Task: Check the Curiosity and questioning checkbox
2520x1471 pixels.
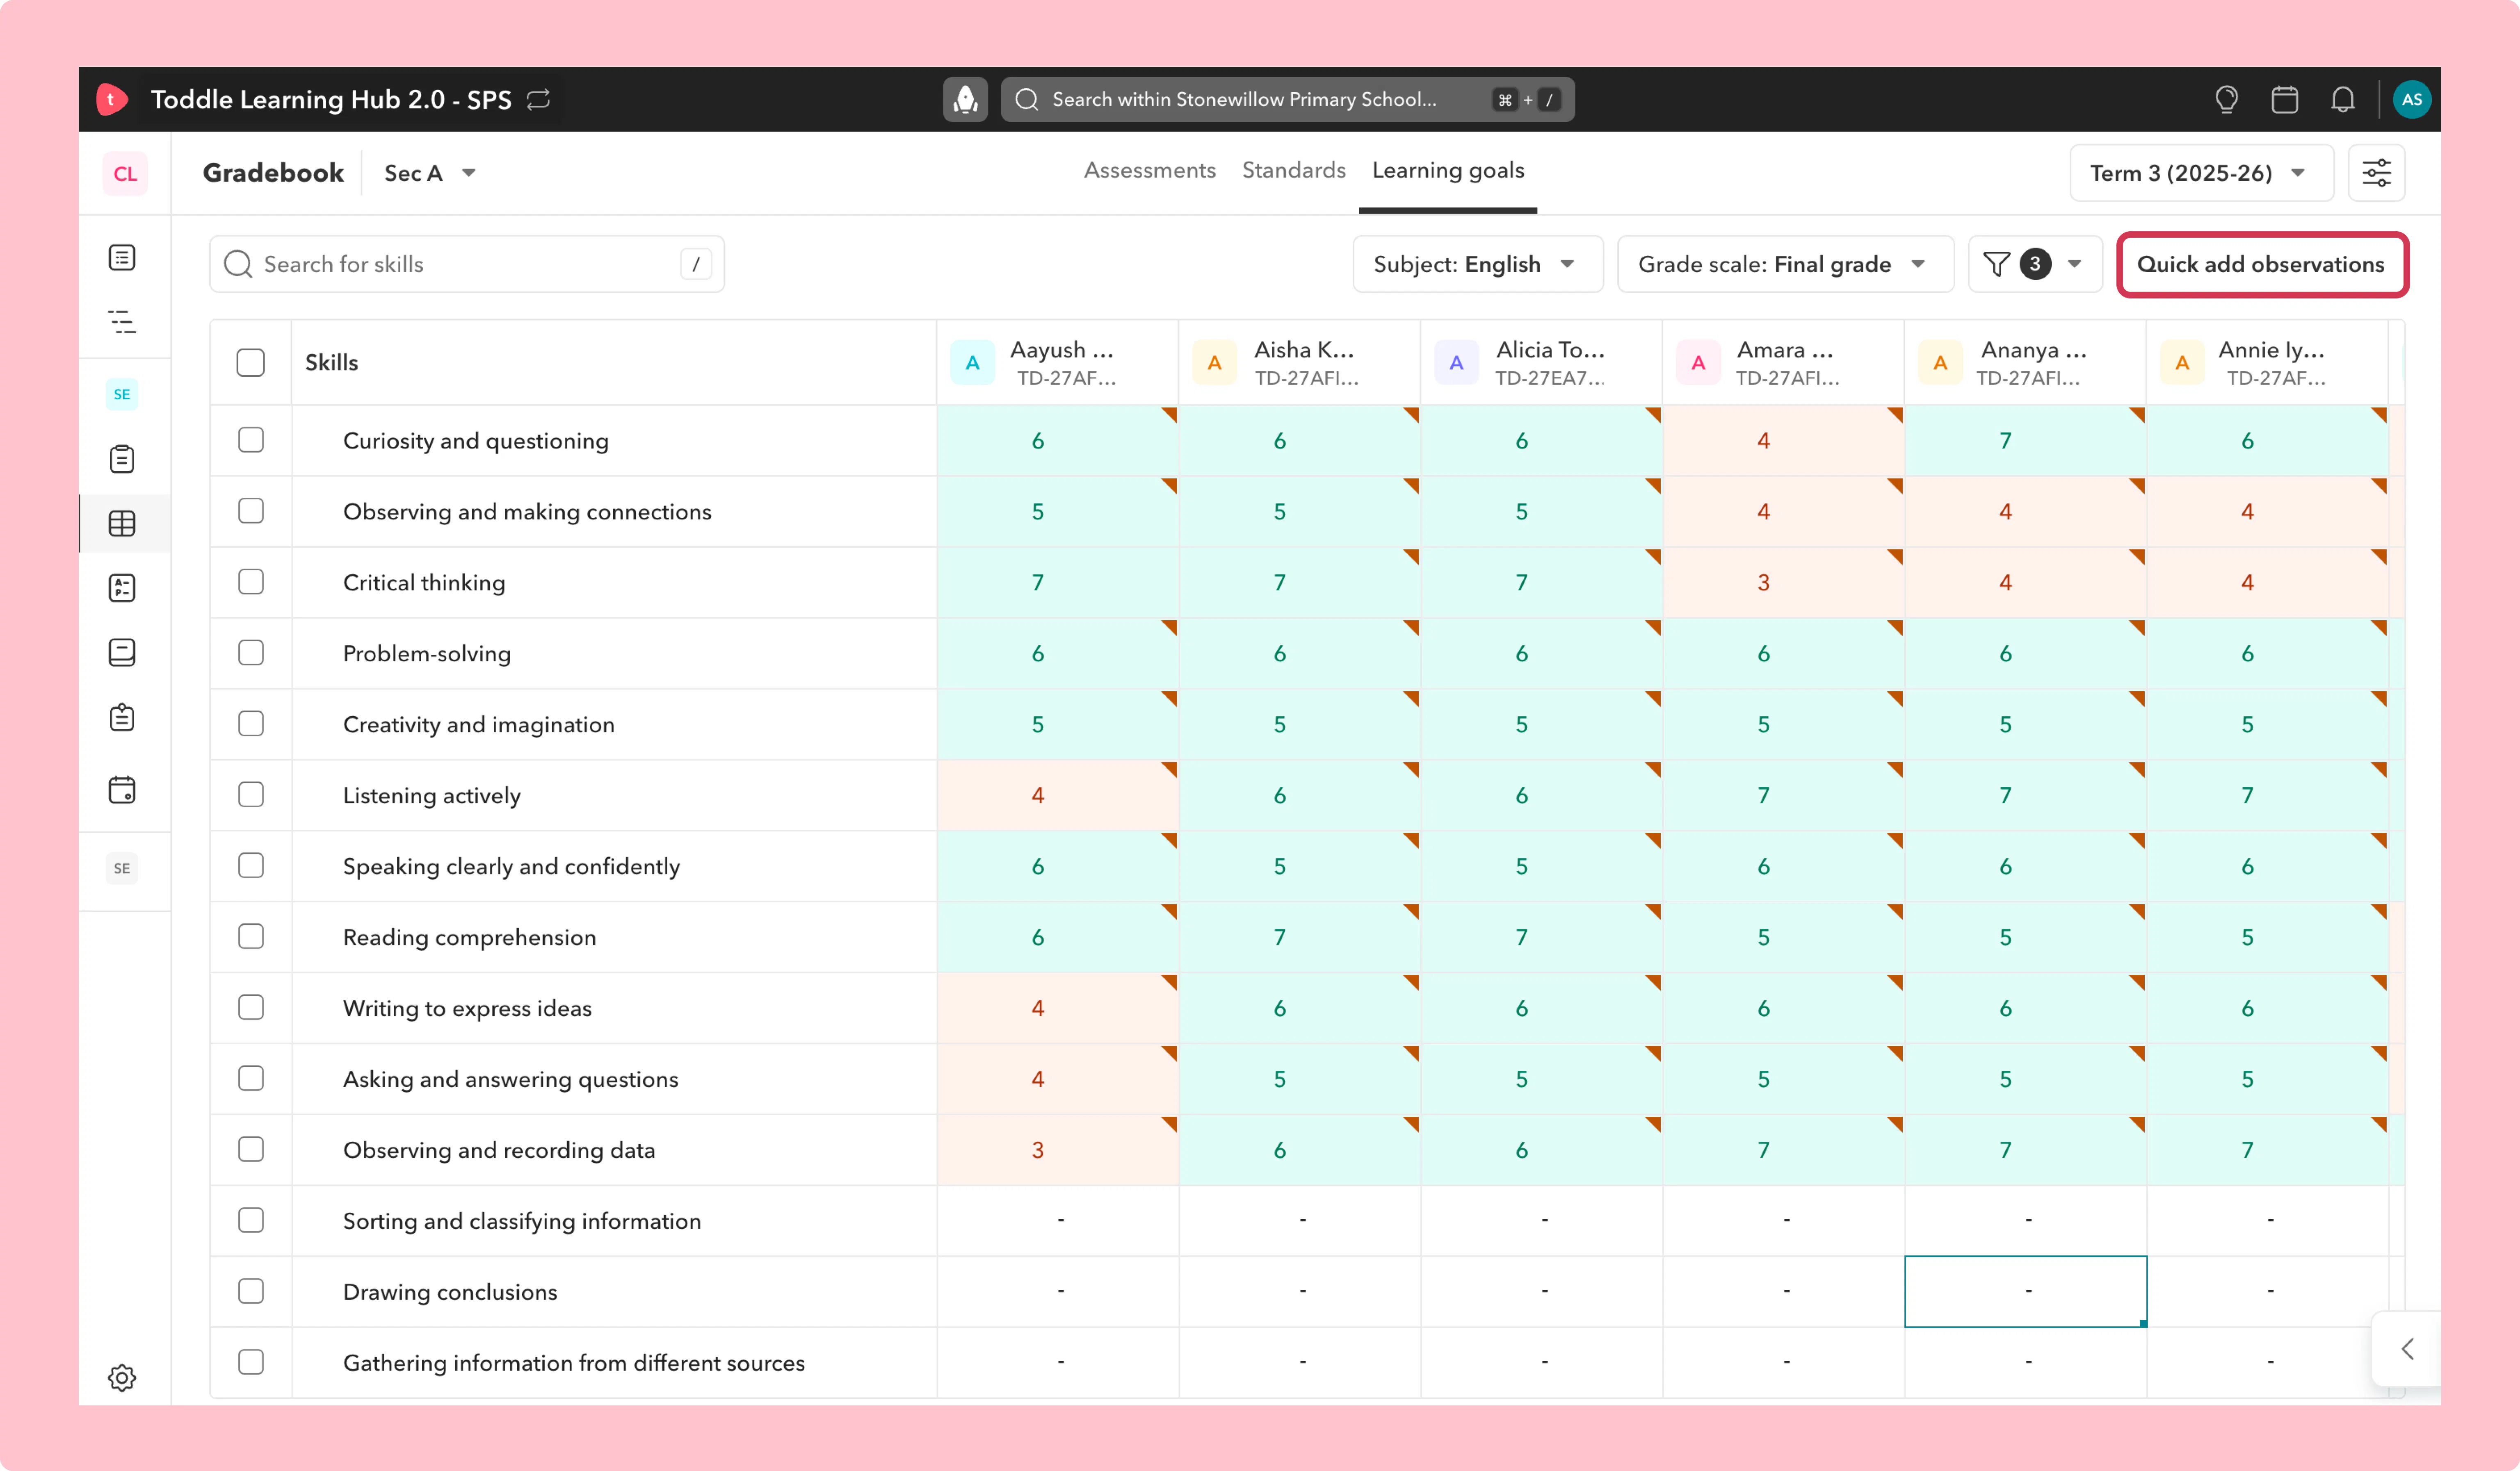Action: [251, 439]
